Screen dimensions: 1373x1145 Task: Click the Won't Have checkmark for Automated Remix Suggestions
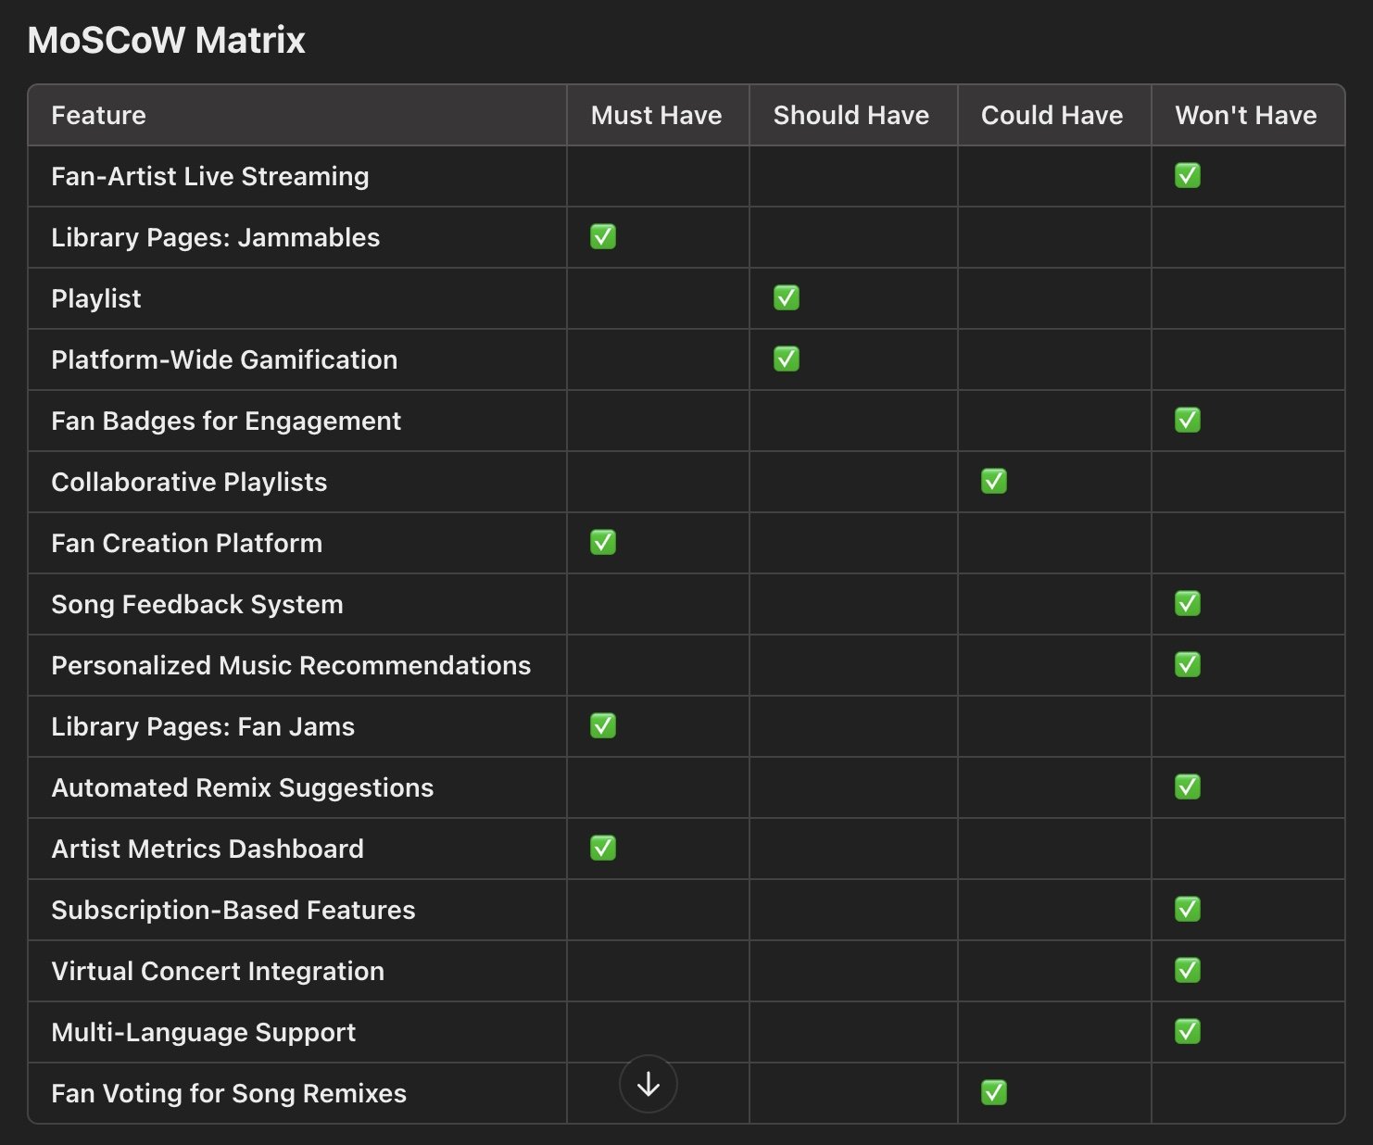click(x=1188, y=786)
